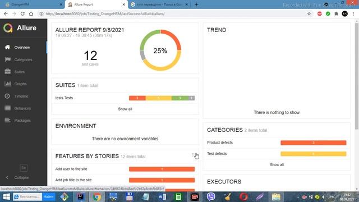359x202 pixels.
Task: Click the green passed segment of tests.Tests bar
Action: coord(180,98)
